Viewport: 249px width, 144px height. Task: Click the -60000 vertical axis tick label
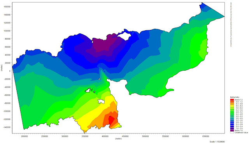click(7, 95)
